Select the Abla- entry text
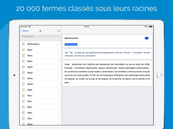 [x=30, y=107]
